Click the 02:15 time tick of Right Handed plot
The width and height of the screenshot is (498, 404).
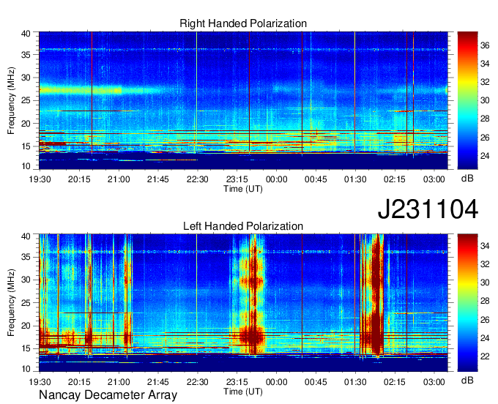tap(395, 179)
